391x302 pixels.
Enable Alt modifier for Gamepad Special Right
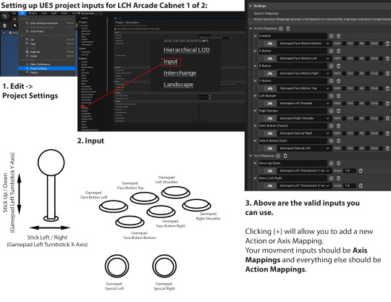(368, 133)
